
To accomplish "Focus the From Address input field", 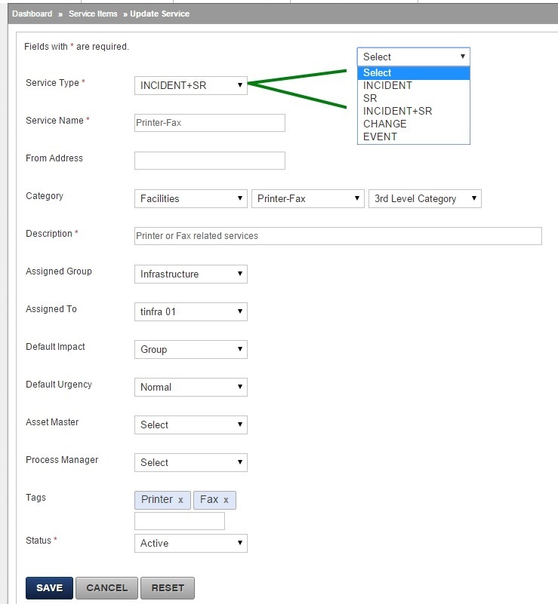I will coord(210,161).
